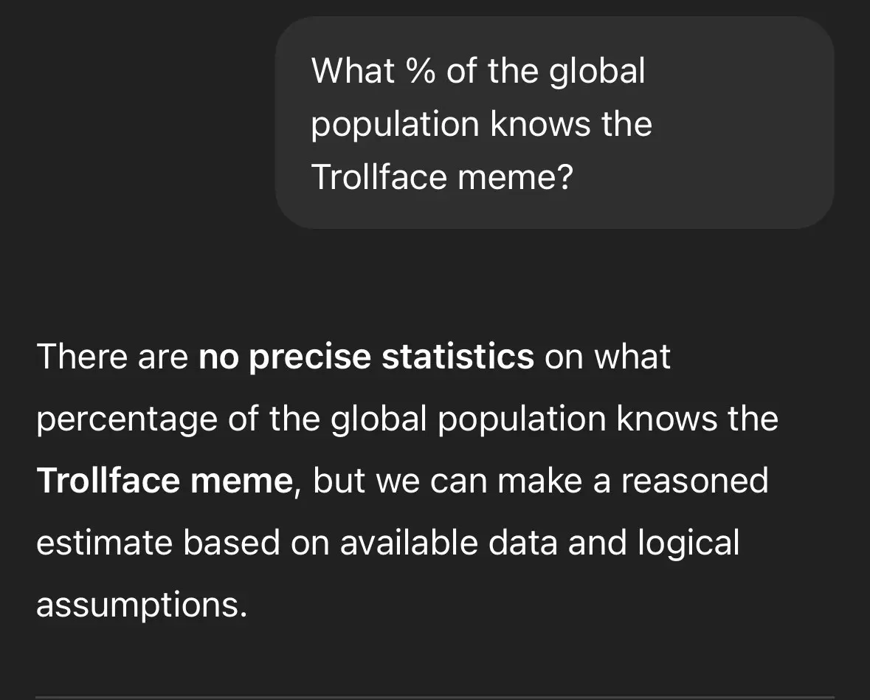Click the word 'percentage' in the reply
This screenshot has height=700, width=870.
pos(126,419)
